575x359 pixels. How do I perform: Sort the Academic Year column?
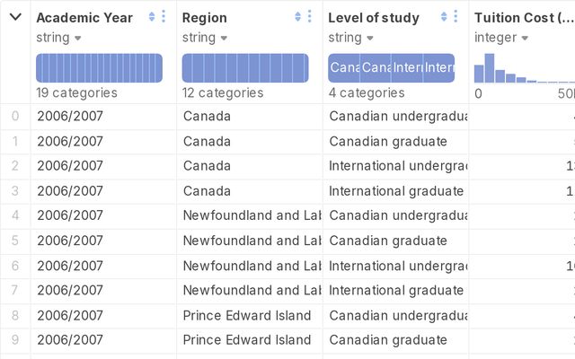pos(152,17)
